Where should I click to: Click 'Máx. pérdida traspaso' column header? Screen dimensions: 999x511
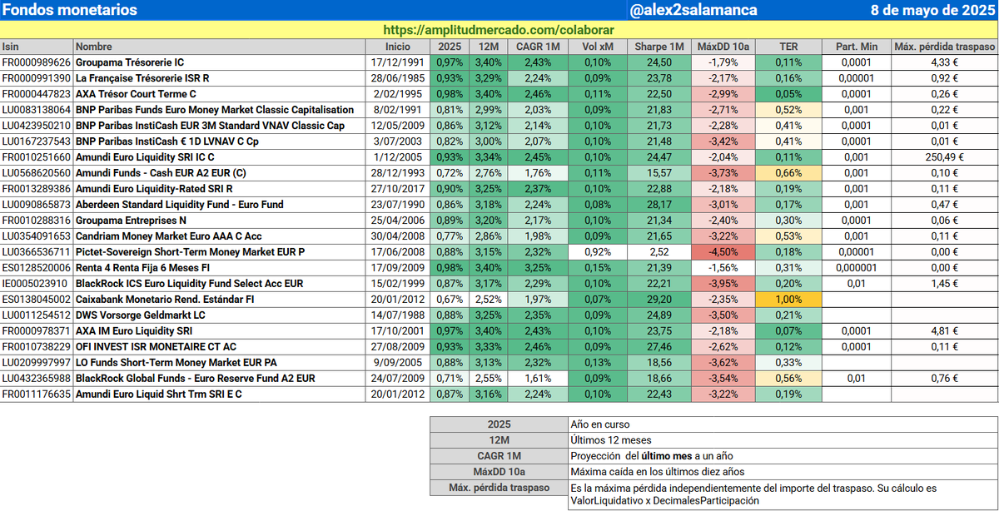tap(944, 47)
